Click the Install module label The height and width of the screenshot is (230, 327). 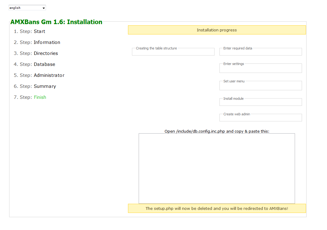(x=233, y=99)
